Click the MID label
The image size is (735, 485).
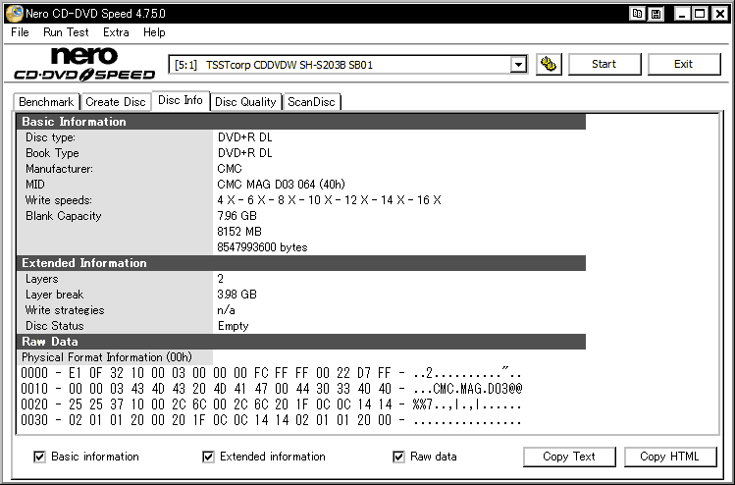click(x=35, y=185)
